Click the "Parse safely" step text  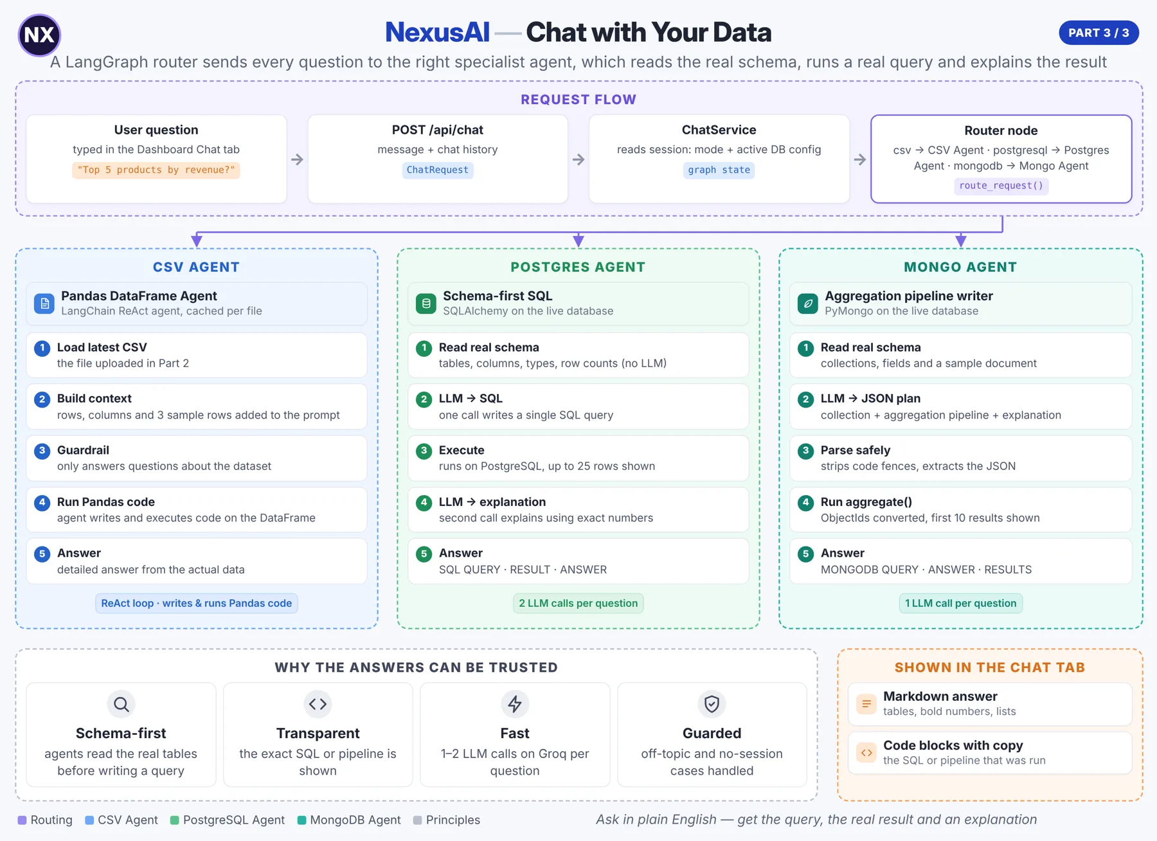click(856, 450)
